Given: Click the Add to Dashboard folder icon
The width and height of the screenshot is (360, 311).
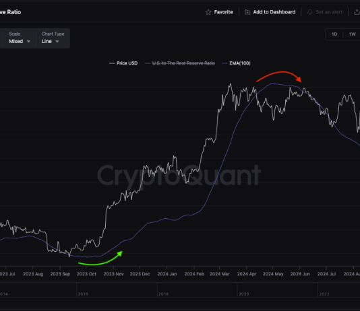Looking at the screenshot, I should click(247, 12).
